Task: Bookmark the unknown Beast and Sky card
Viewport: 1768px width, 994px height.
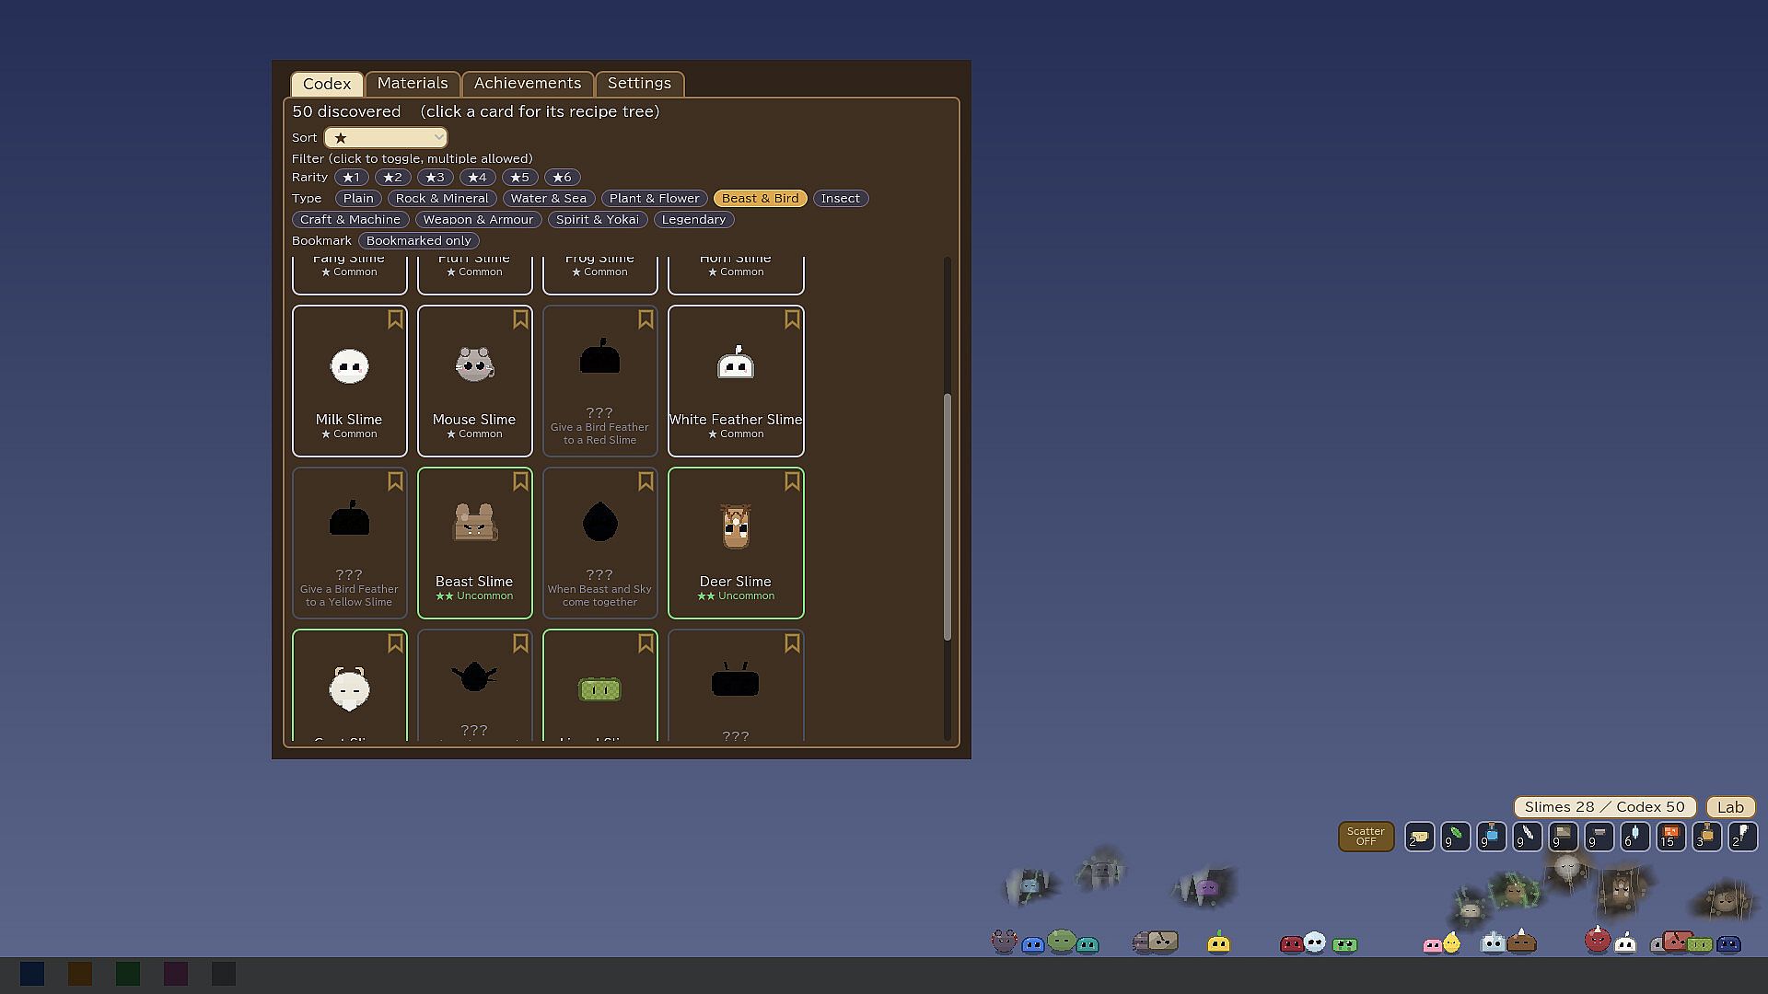Action: (x=646, y=481)
